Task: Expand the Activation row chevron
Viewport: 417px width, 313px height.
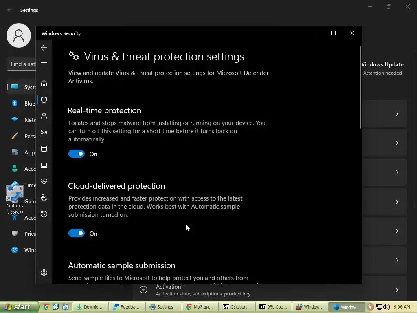Action: 397,290
